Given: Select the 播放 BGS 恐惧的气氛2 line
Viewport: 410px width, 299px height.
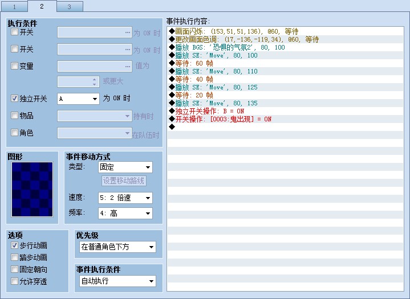Looking at the screenshot, I should tap(285, 47).
